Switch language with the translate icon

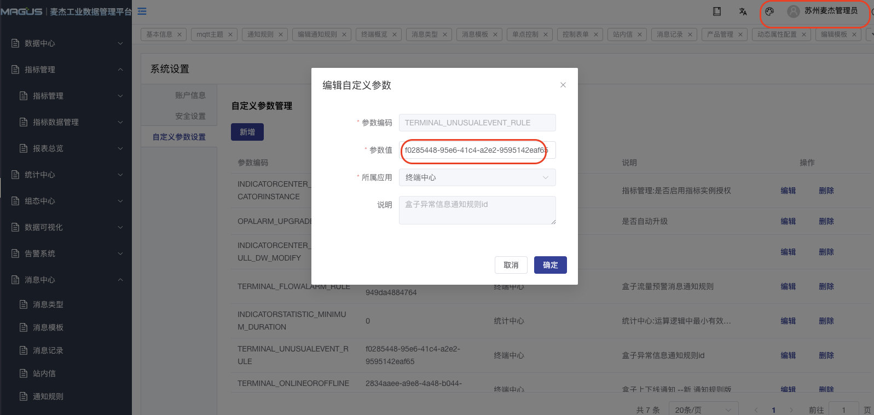point(743,11)
